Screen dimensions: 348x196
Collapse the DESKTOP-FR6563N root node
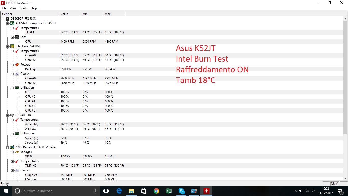coord(3,19)
